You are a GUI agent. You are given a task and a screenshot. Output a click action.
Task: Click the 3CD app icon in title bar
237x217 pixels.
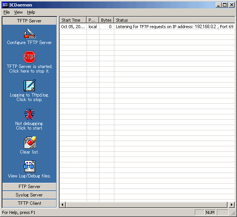click(x=5, y=5)
